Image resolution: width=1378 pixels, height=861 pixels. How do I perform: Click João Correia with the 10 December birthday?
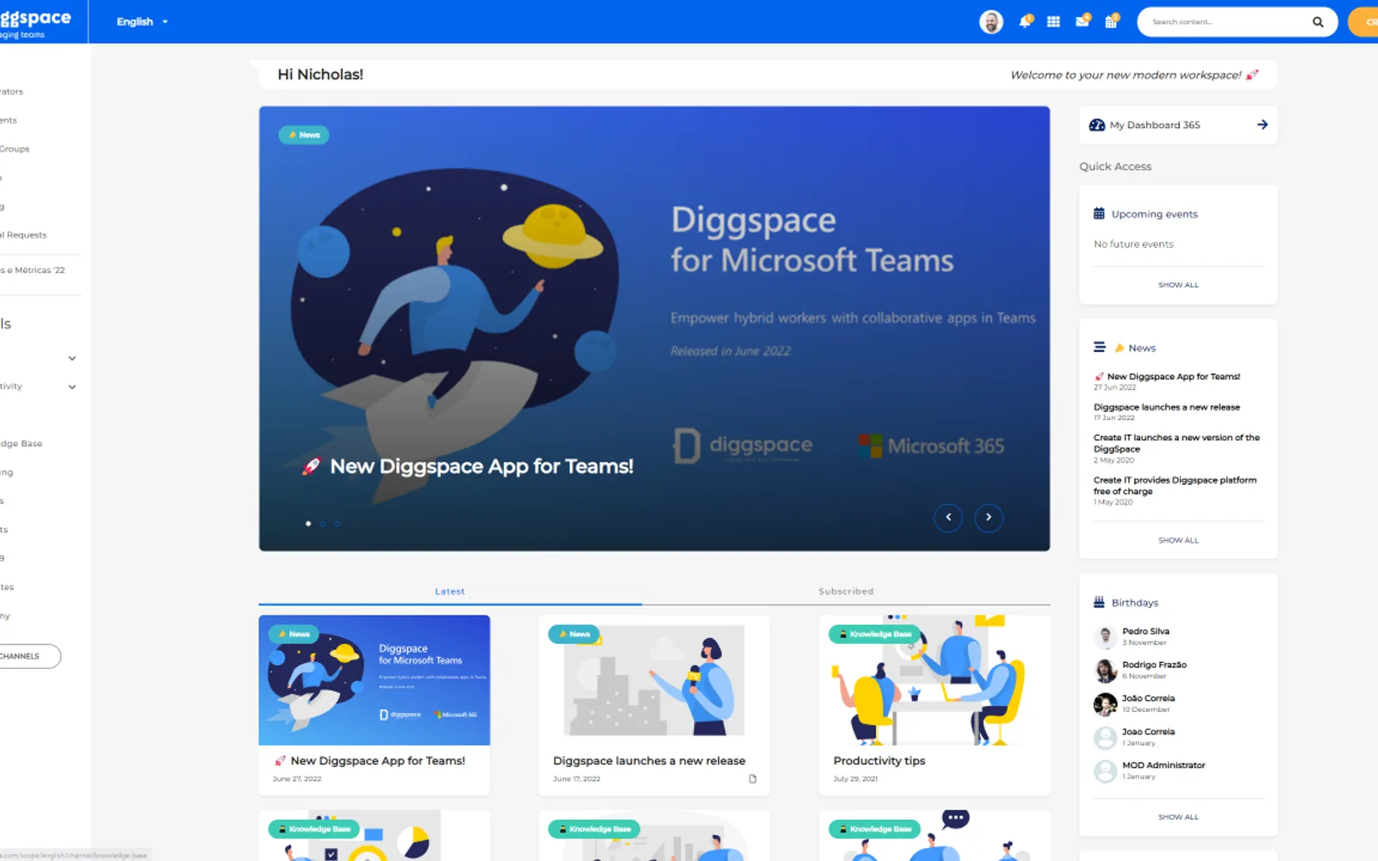pyautogui.click(x=1148, y=698)
